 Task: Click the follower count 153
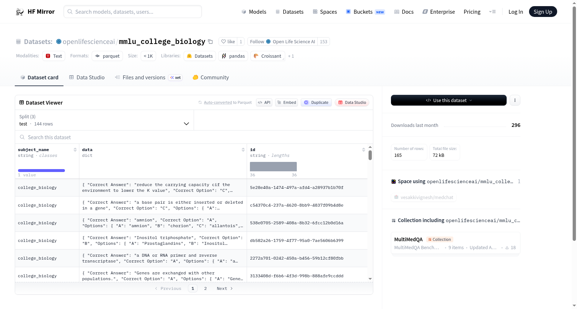[x=323, y=41]
